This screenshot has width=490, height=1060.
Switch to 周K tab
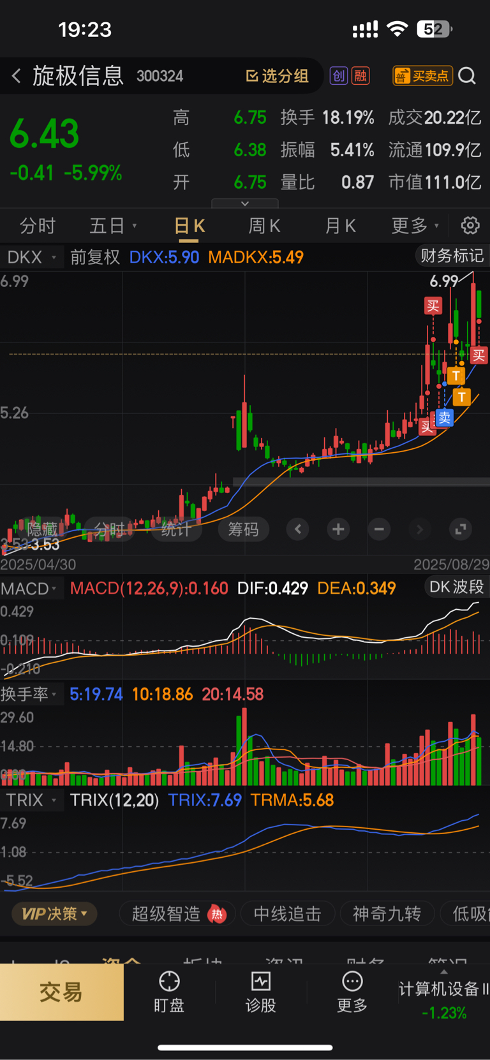coord(264,226)
